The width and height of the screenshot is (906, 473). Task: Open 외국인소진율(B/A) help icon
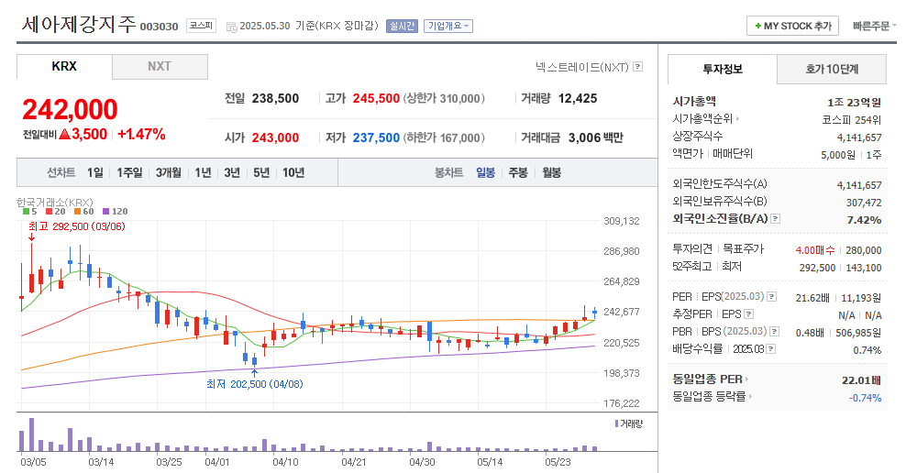(776, 219)
